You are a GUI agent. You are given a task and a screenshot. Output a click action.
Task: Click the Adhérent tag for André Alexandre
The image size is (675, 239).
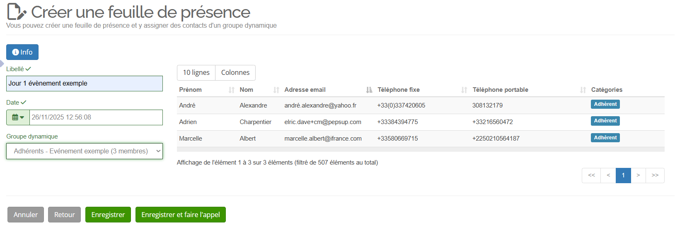click(x=605, y=104)
